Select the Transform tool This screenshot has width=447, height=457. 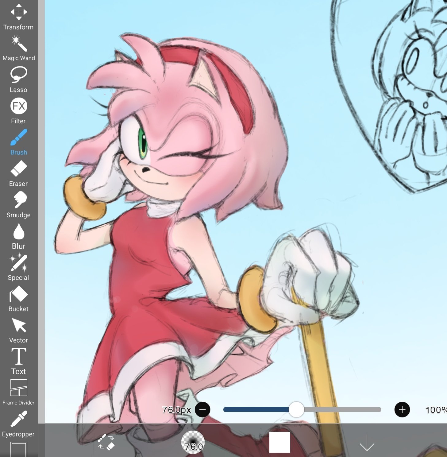click(x=19, y=17)
